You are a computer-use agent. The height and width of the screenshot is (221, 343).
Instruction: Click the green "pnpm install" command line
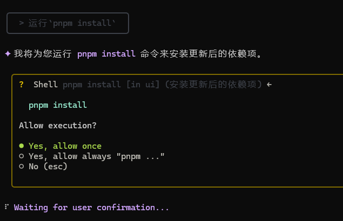click(58, 105)
